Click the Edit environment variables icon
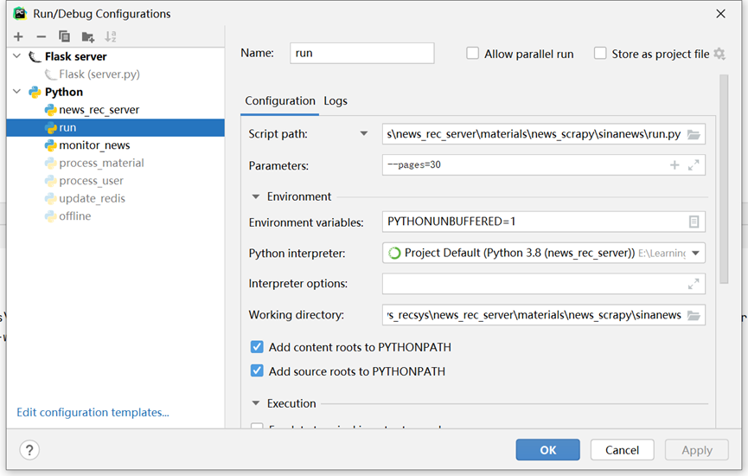Image resolution: width=748 pixels, height=476 pixels. 694,222
